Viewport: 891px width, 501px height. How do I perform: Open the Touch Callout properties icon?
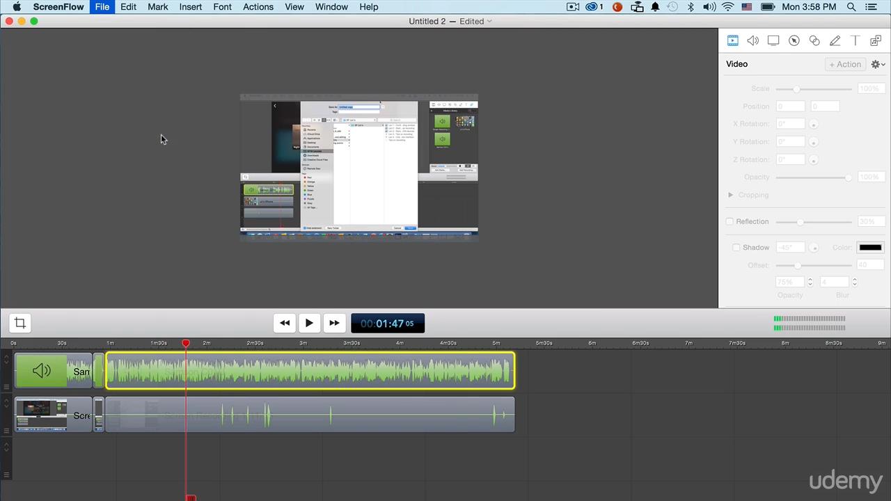point(814,41)
